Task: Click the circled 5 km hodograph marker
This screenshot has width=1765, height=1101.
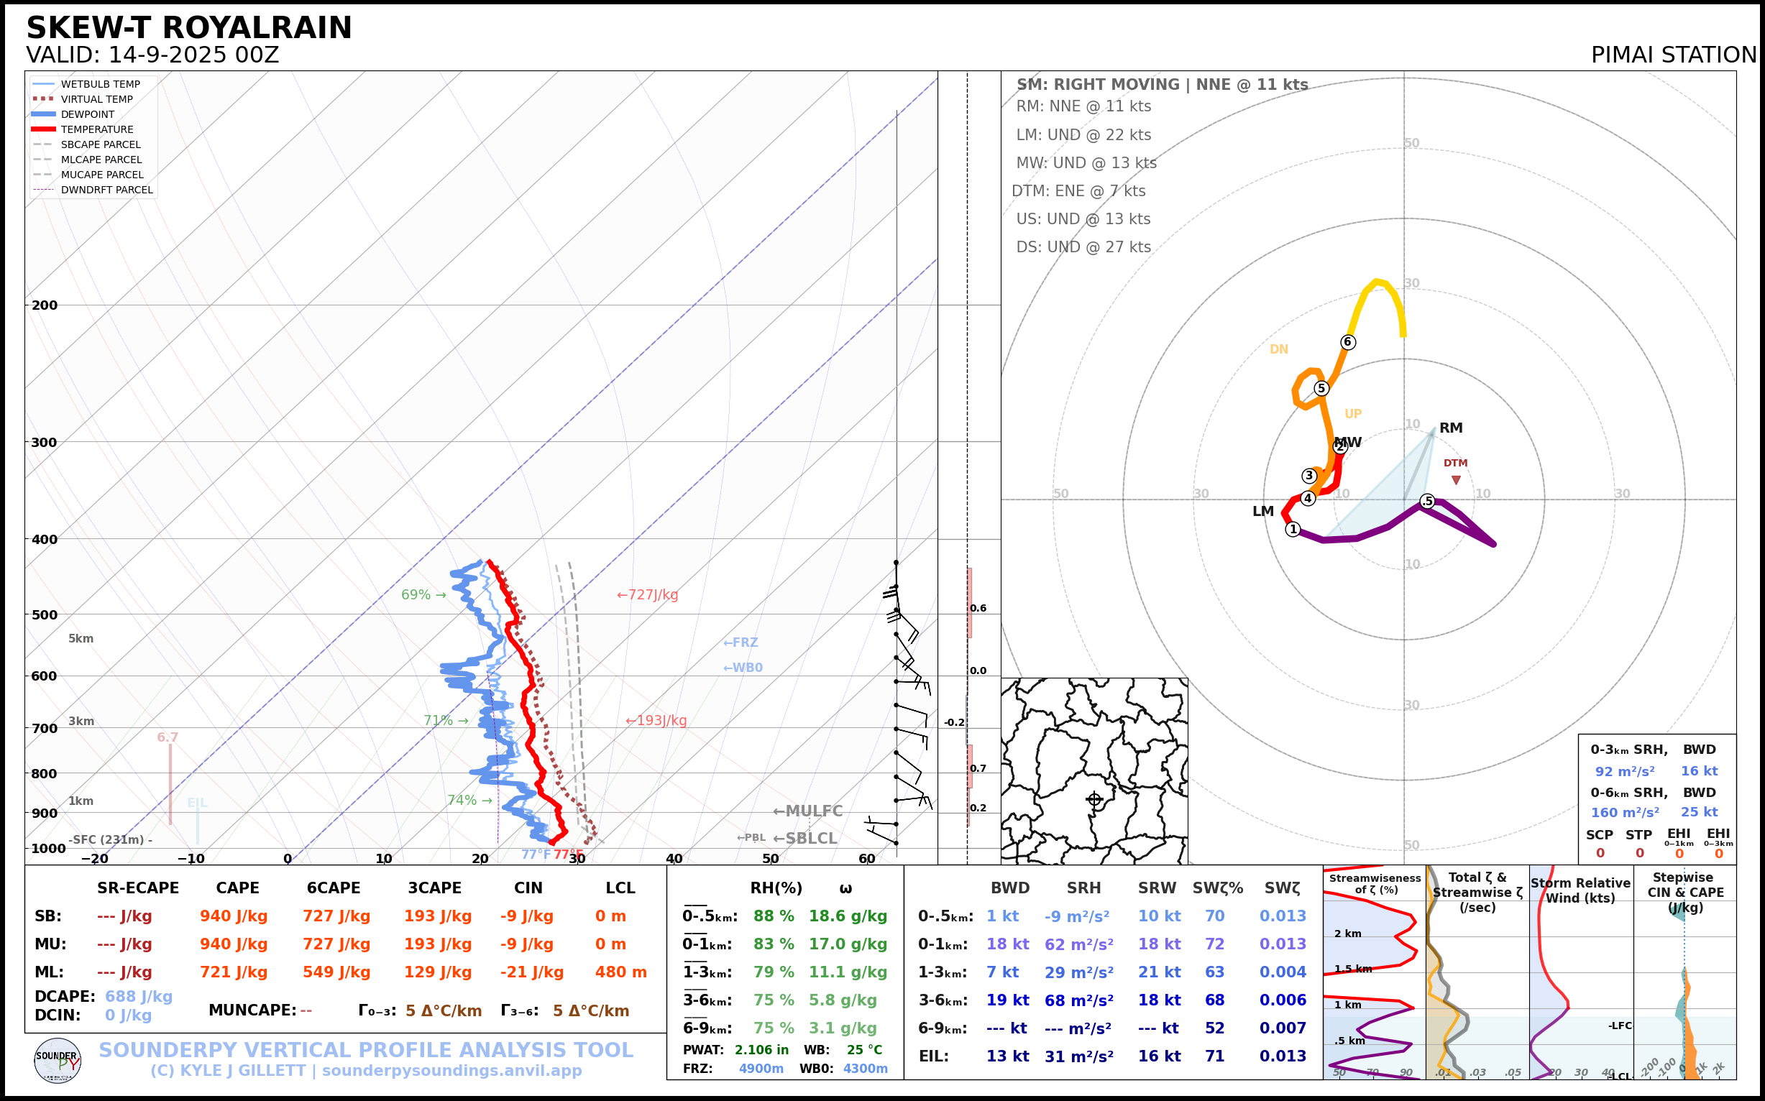Action: 1321,388
